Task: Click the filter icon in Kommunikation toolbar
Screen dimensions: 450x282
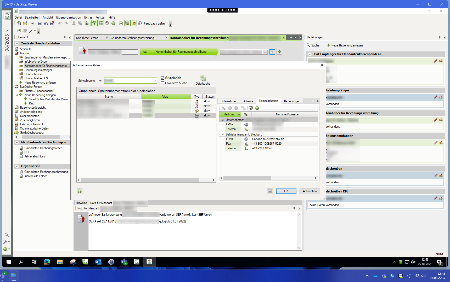Action: (x=251, y=108)
